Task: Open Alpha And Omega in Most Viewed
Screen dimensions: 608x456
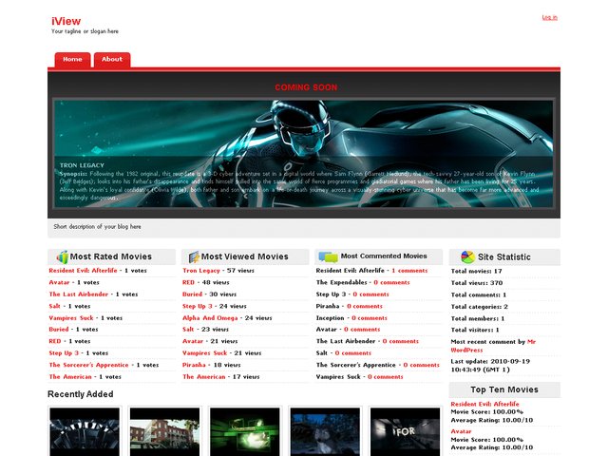Action: 210,318
